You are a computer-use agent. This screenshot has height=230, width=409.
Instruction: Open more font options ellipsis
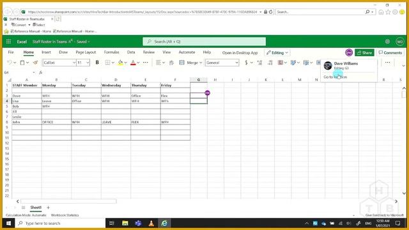(x=146, y=63)
